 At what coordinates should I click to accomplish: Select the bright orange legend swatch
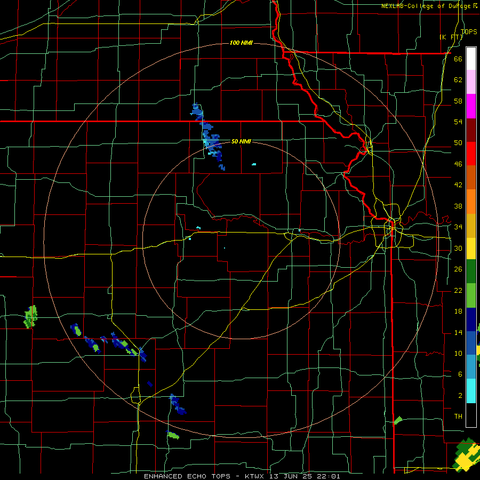(x=471, y=202)
